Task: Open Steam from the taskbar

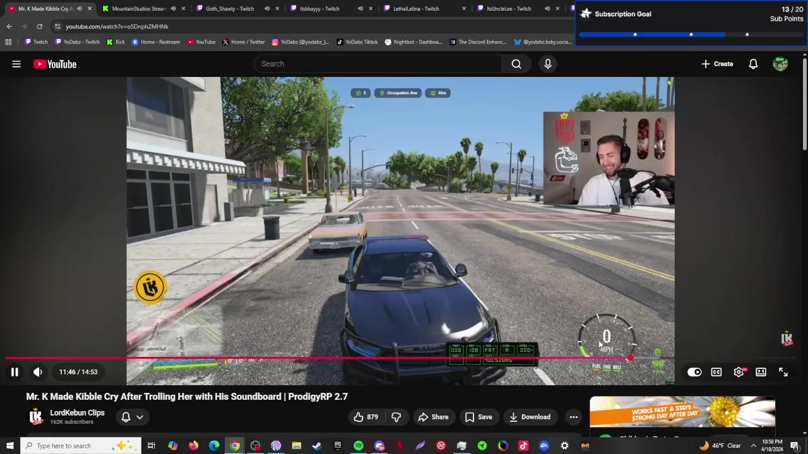Action: [317, 446]
